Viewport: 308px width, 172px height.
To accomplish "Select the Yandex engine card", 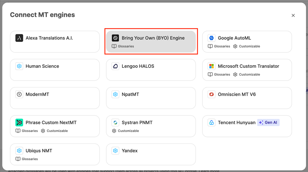I will (151, 154).
